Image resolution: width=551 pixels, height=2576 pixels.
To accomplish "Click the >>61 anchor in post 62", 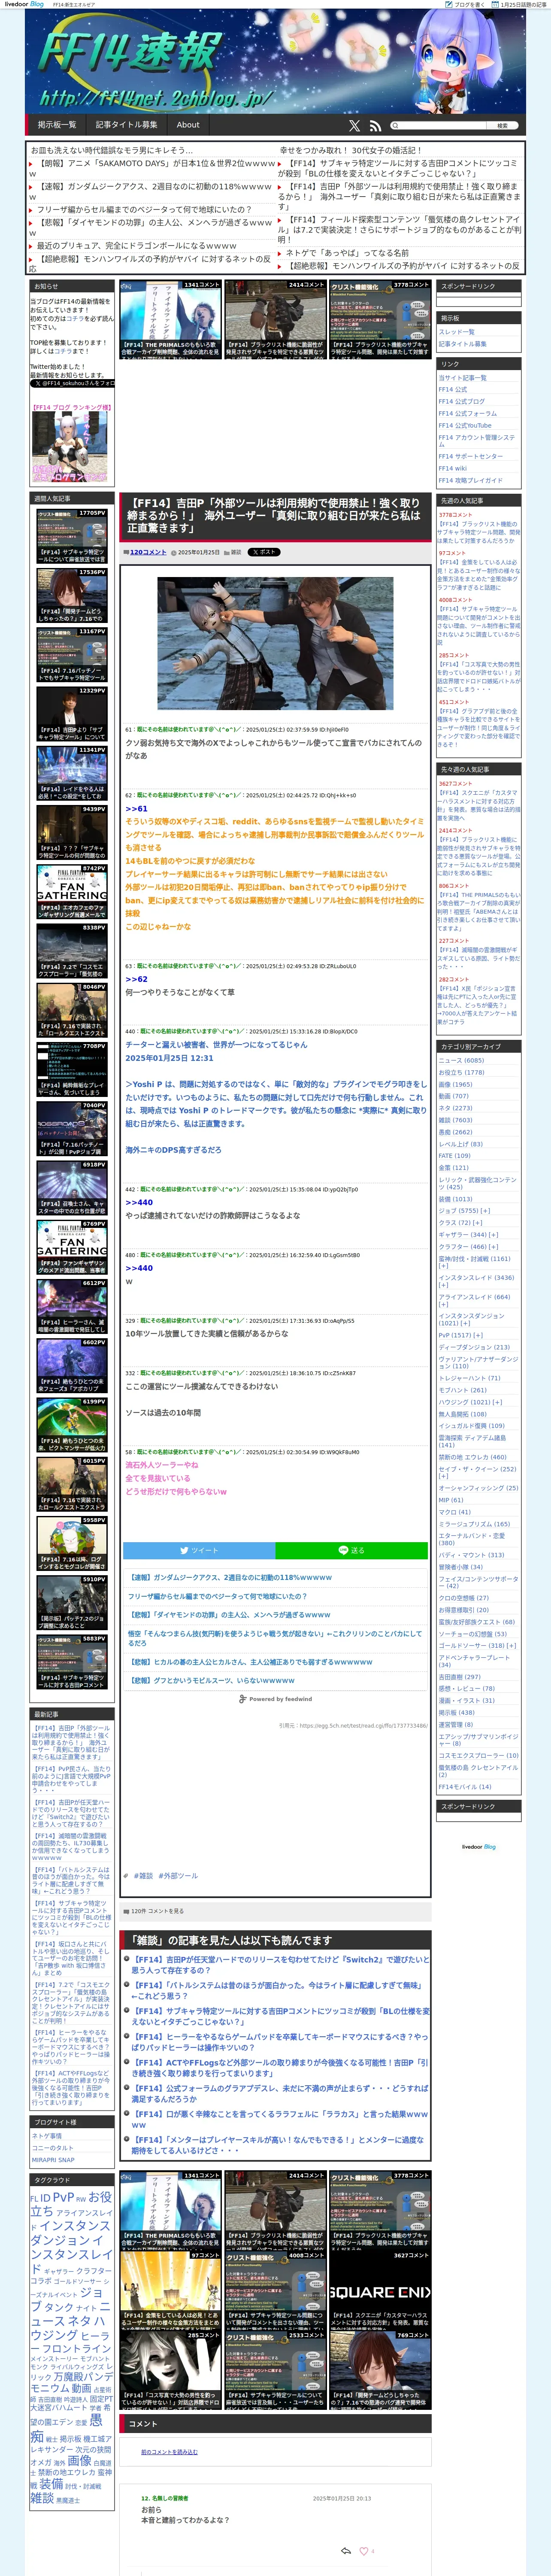I will pos(136,809).
